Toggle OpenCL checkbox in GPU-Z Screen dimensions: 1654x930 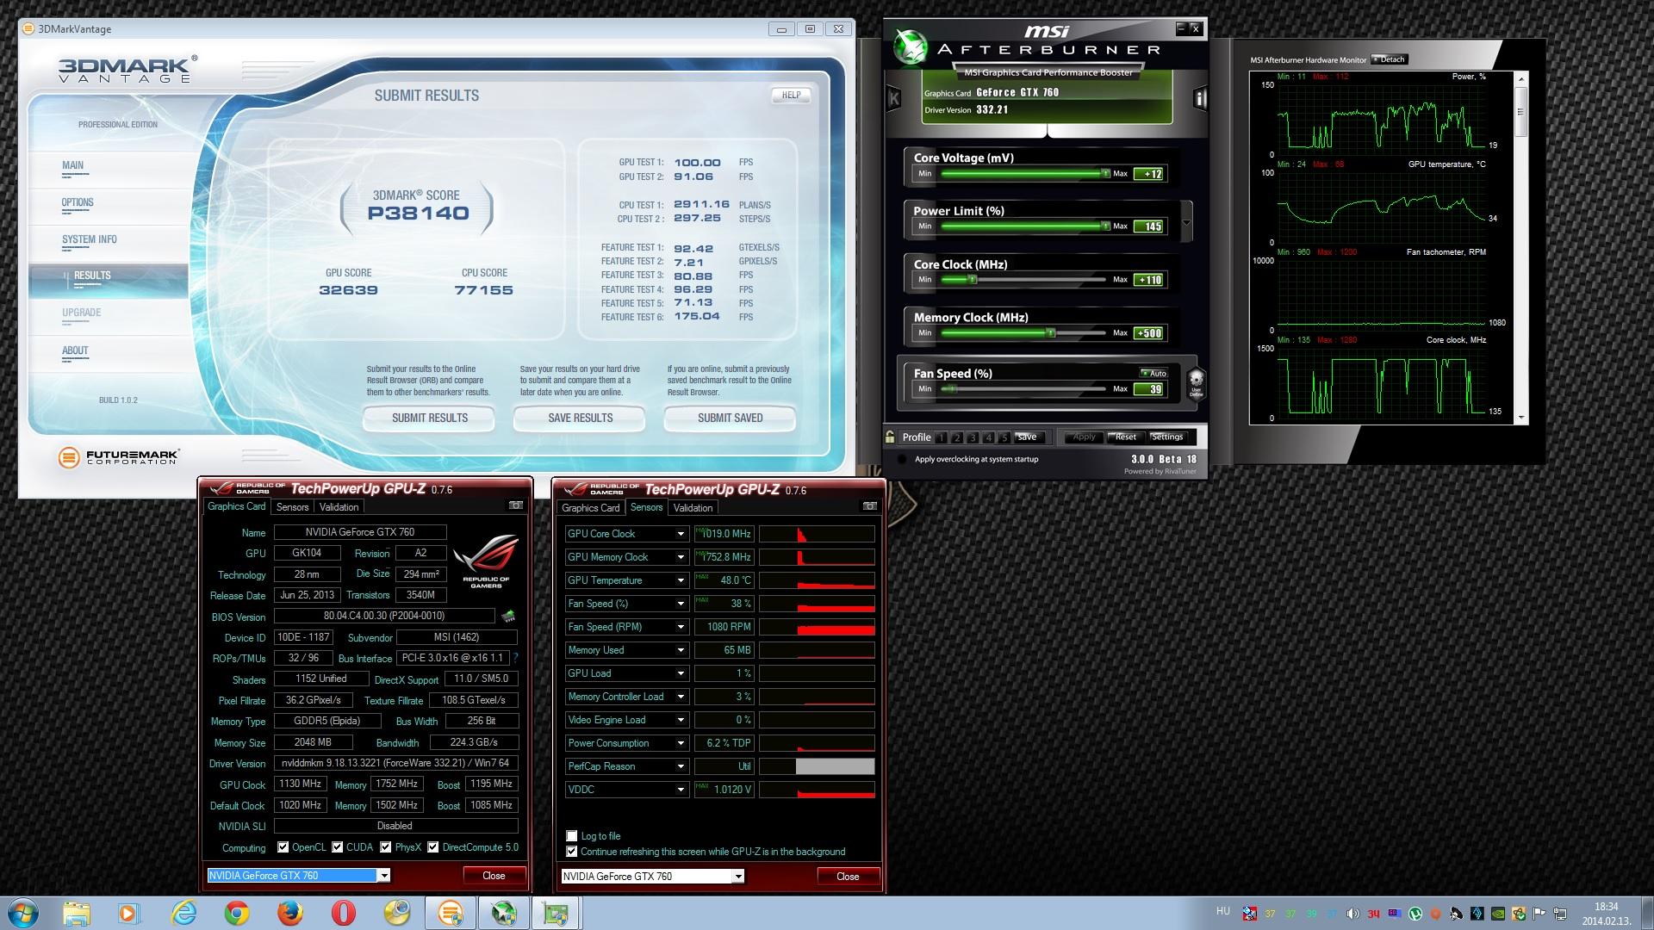pos(283,847)
